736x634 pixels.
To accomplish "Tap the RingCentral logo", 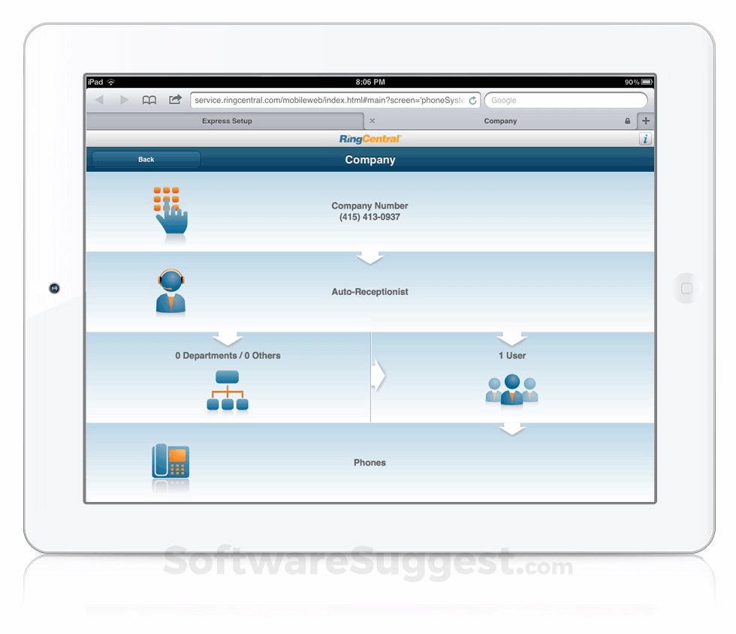I will click(x=370, y=139).
